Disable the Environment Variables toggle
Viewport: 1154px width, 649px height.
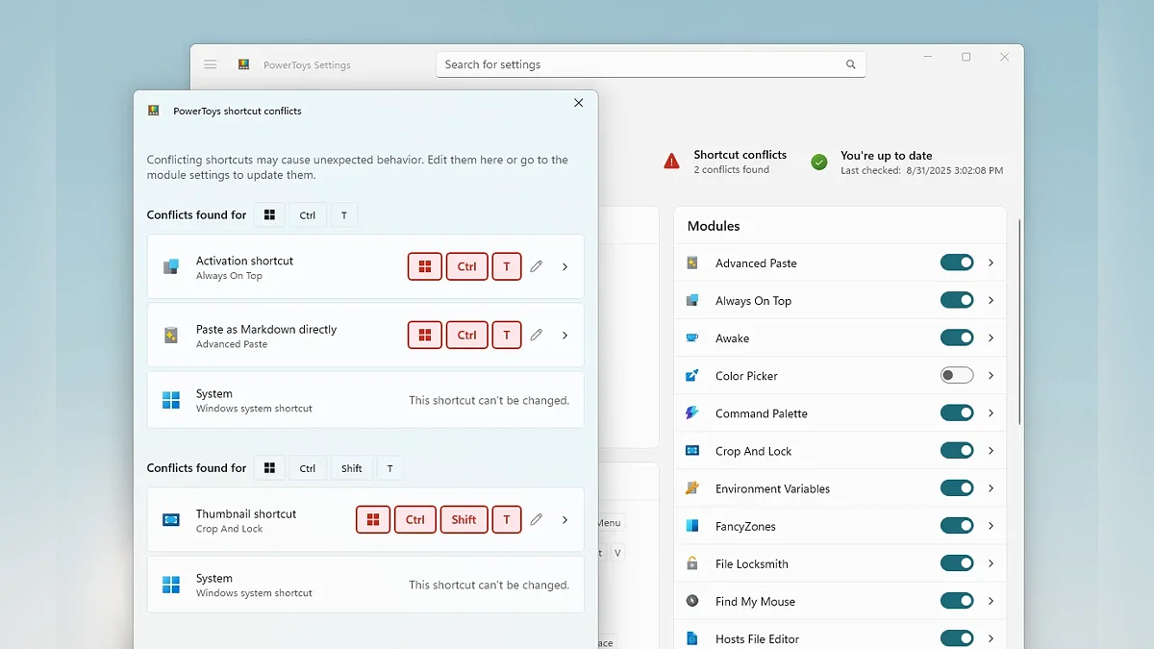pyautogui.click(x=957, y=487)
